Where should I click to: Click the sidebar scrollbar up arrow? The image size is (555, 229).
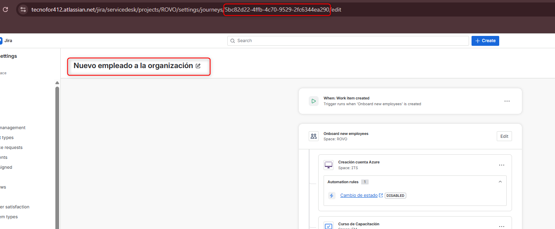[x=57, y=83]
